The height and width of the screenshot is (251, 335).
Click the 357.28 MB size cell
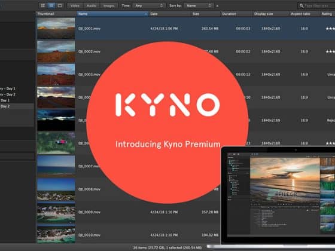pyautogui.click(x=210, y=212)
